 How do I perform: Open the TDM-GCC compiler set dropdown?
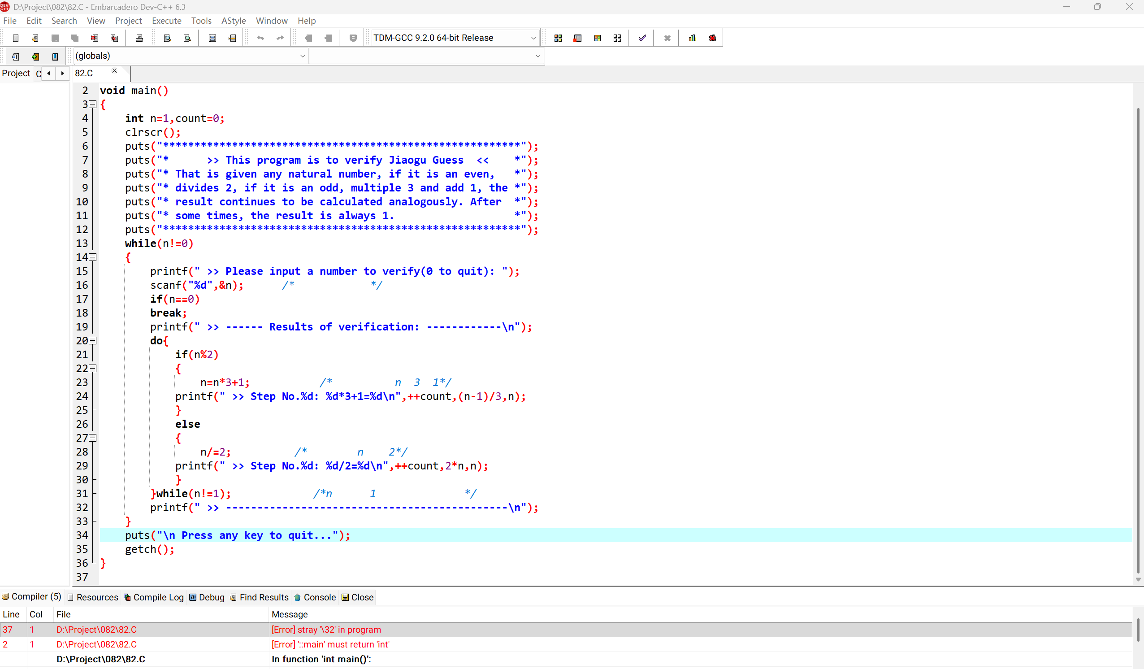tap(533, 38)
